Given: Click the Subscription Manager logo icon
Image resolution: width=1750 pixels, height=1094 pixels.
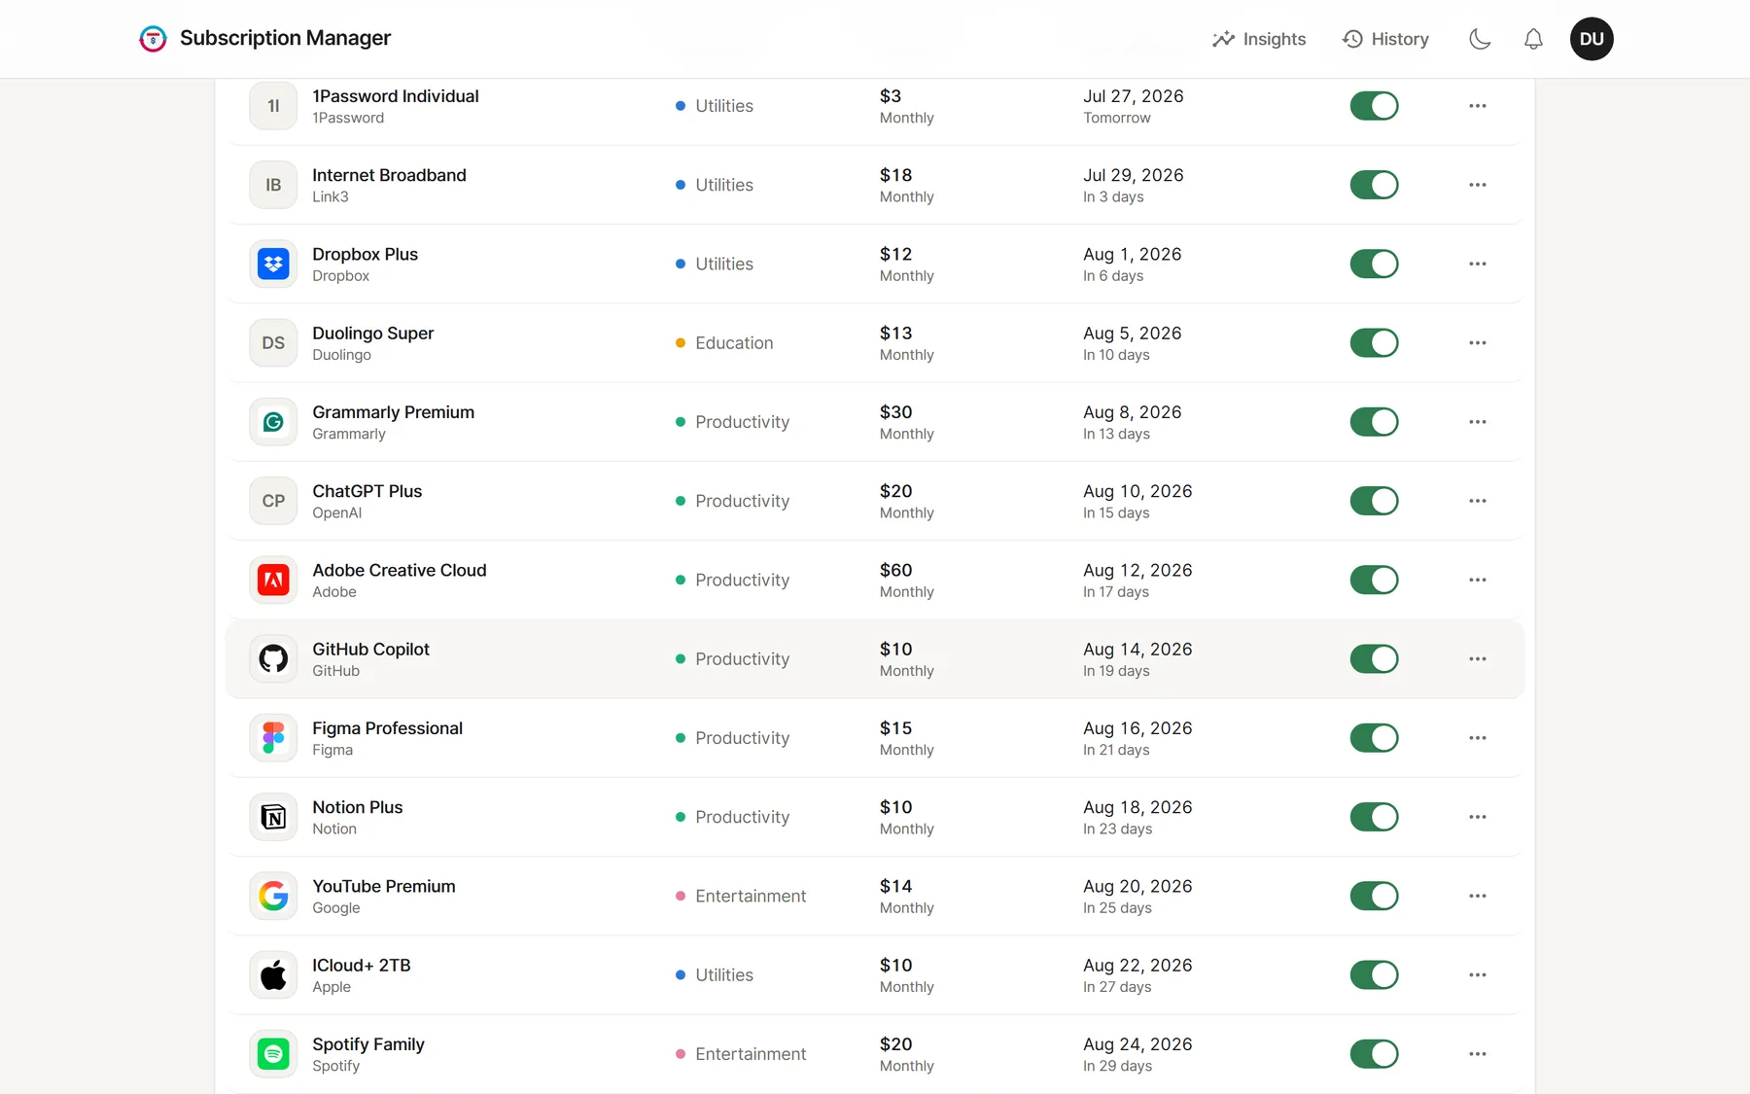Looking at the screenshot, I should click(x=153, y=39).
